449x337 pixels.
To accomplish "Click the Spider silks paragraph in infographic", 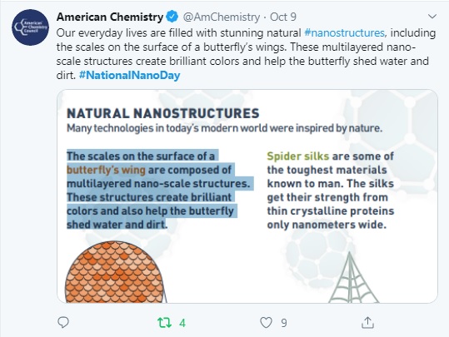I will coord(331,191).
